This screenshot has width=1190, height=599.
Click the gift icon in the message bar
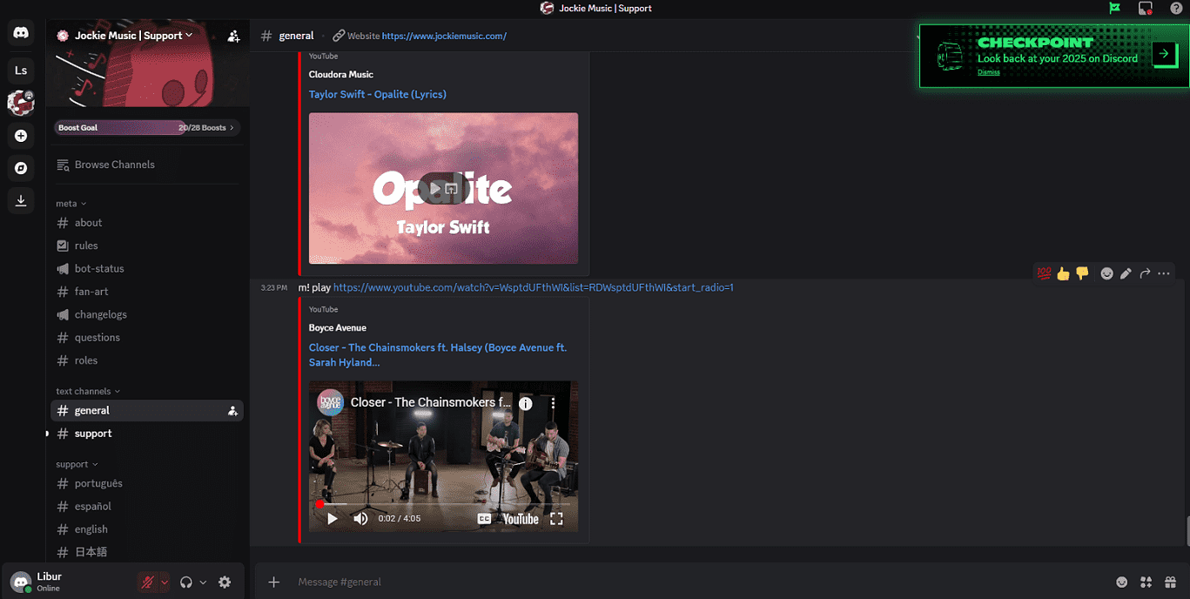[x=1170, y=582]
